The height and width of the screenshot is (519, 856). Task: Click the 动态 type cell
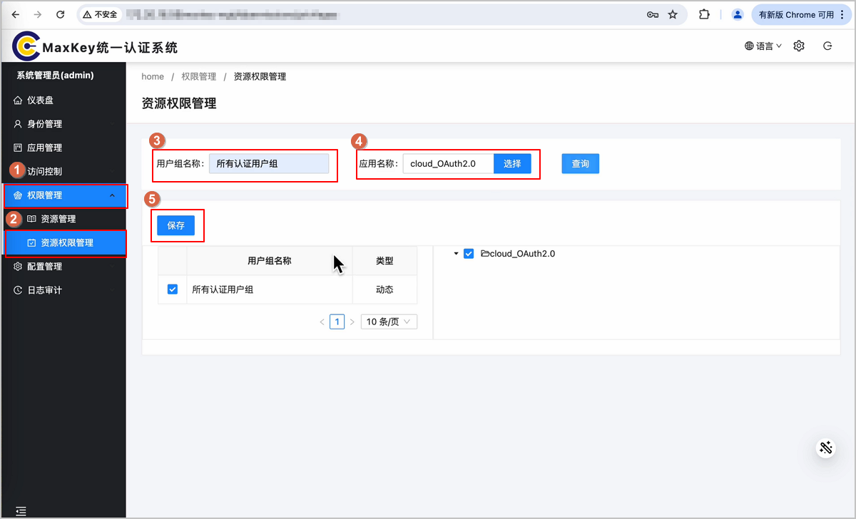(384, 289)
